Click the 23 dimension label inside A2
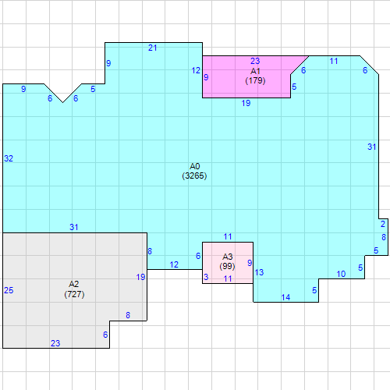The width and height of the screenshot is (390, 390). [x=55, y=343]
